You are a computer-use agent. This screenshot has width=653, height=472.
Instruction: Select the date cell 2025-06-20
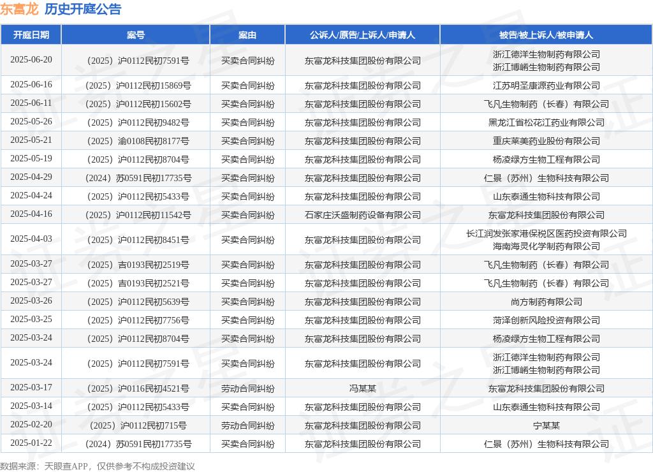pos(31,59)
